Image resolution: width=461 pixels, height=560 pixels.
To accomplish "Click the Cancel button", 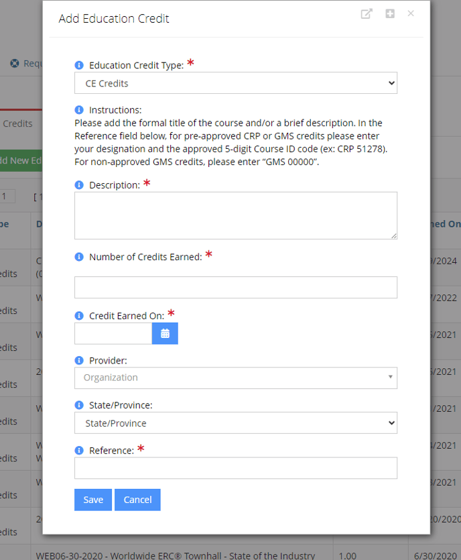I will (x=137, y=500).
